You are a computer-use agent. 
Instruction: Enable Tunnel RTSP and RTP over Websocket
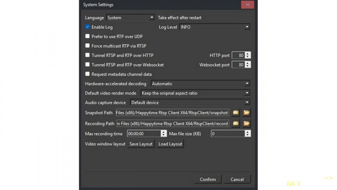[88, 65]
